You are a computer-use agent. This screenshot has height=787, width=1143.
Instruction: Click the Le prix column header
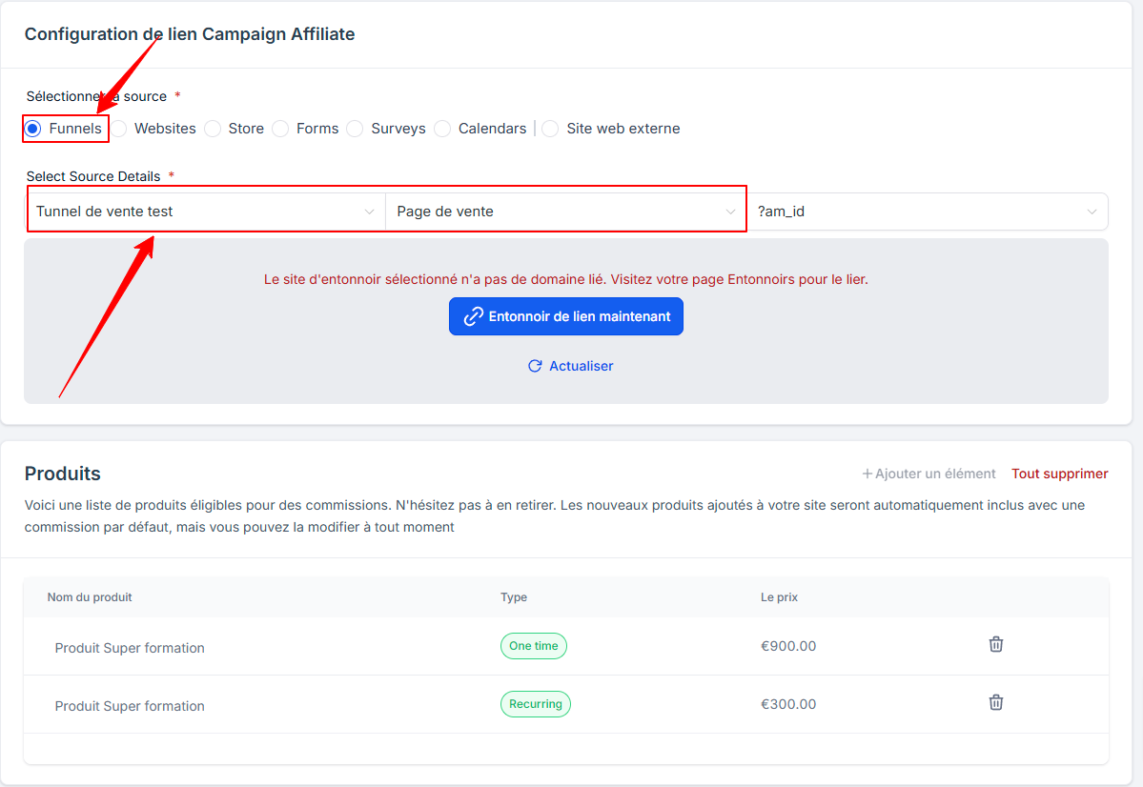pos(779,596)
